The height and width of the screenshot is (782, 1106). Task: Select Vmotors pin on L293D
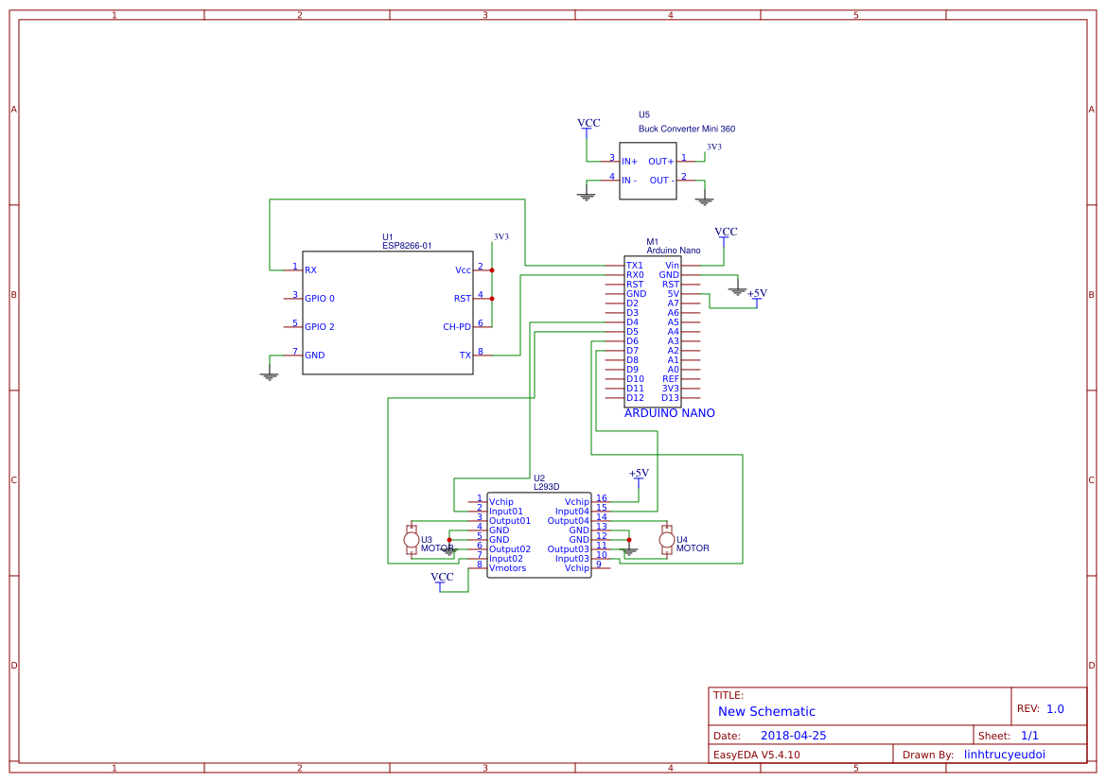tap(507, 567)
